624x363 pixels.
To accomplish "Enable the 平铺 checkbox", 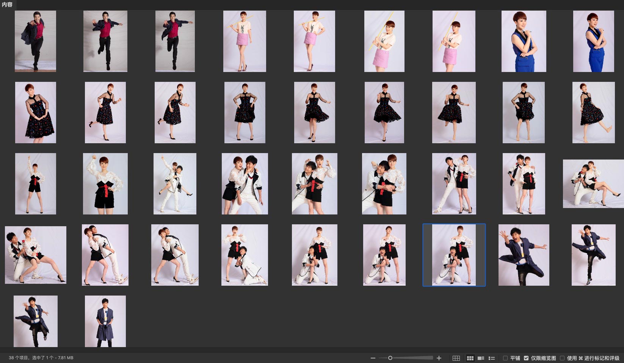I will tap(505, 358).
